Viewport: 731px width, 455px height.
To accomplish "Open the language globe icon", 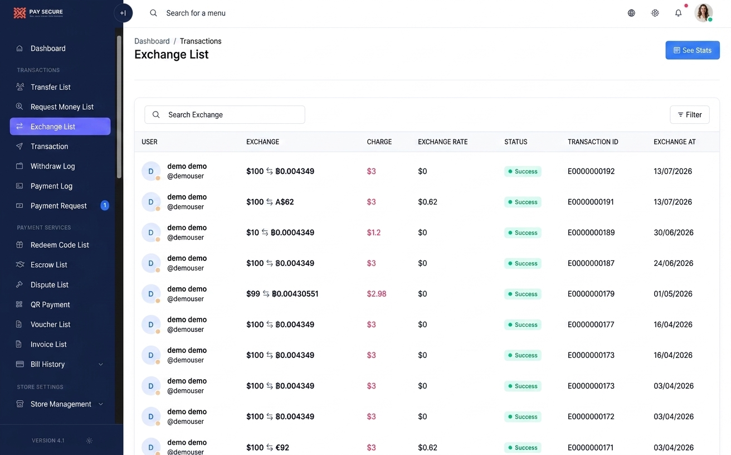I will click(x=631, y=13).
